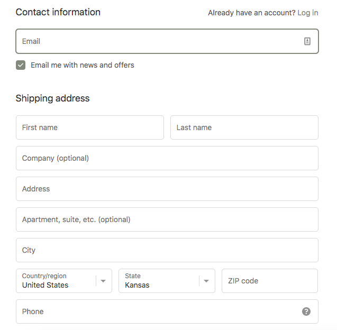Viewport: 337px width, 330px height.
Task: Click the Email me with news label
Action: tap(83, 65)
